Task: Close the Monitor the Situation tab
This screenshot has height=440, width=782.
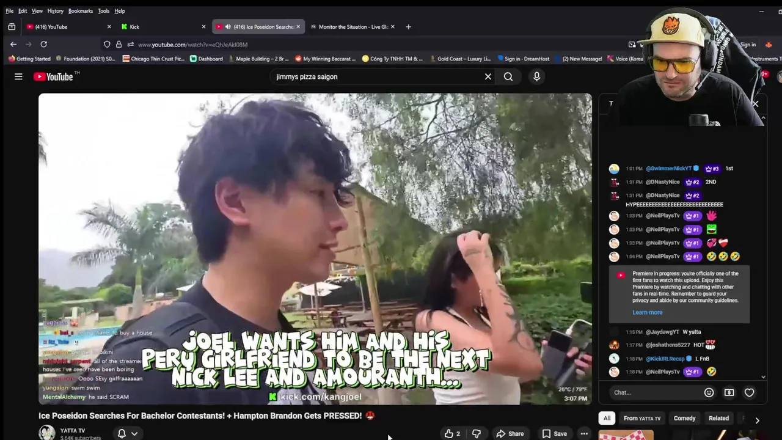Action: [392, 27]
